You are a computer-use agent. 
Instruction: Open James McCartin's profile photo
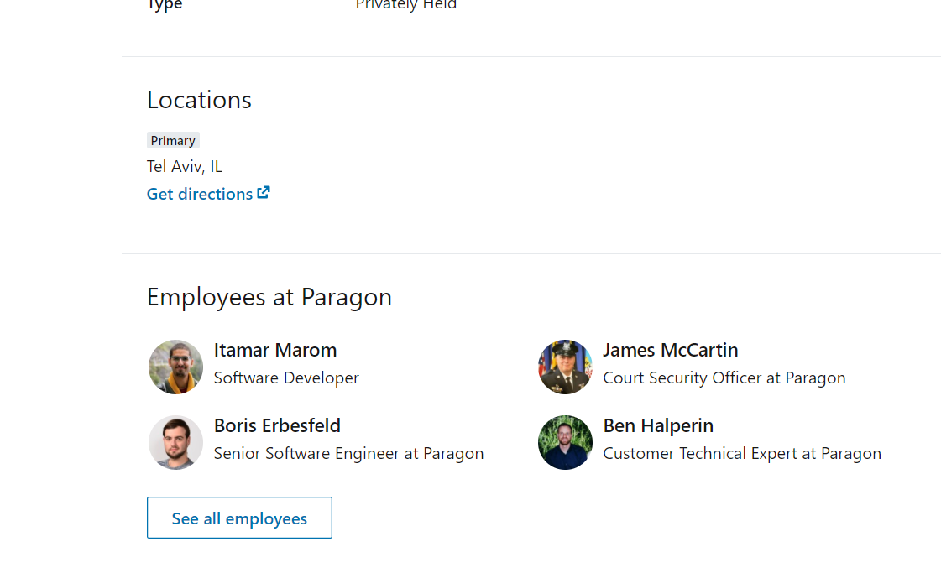pos(565,367)
